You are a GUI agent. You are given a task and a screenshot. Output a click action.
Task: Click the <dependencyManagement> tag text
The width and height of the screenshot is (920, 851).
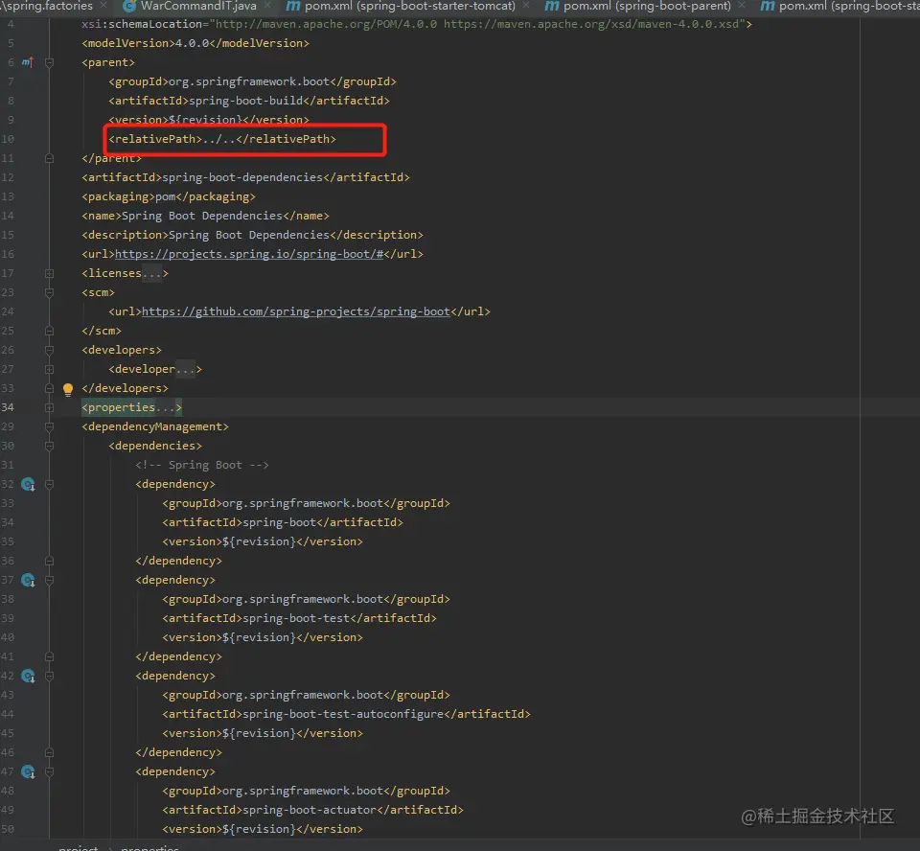pos(155,426)
